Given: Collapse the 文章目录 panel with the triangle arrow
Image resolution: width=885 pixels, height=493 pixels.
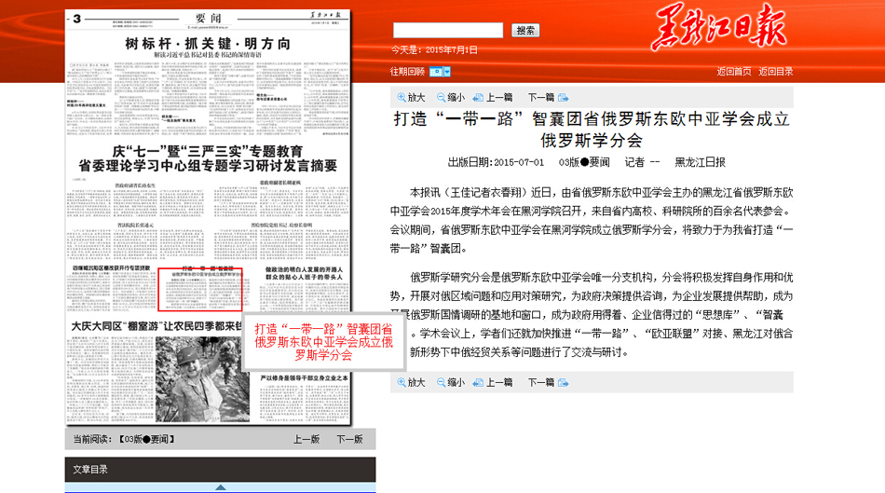Looking at the screenshot, I should 220,487.
